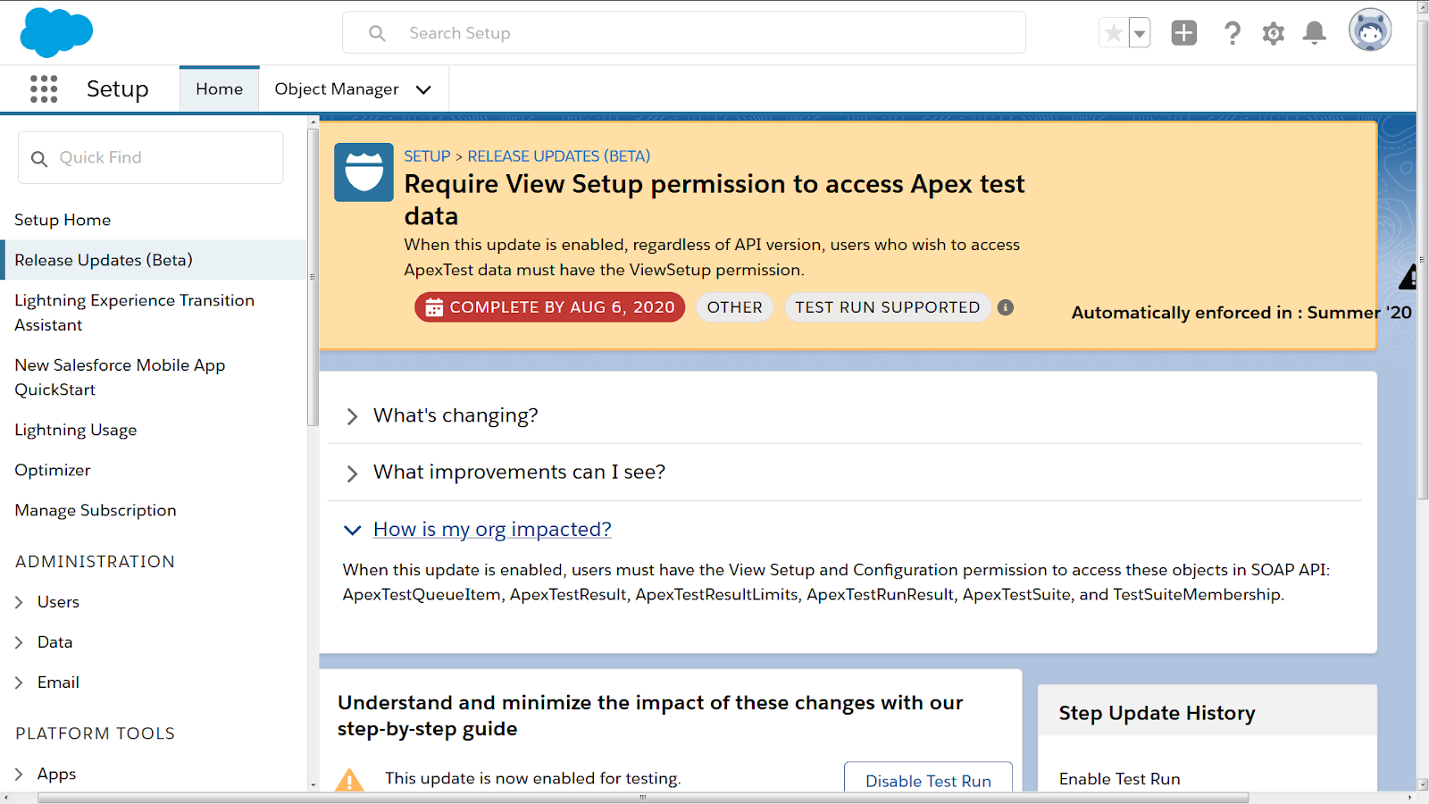This screenshot has height=804, width=1429.
Task: Open the user profile avatar
Action: [1369, 31]
